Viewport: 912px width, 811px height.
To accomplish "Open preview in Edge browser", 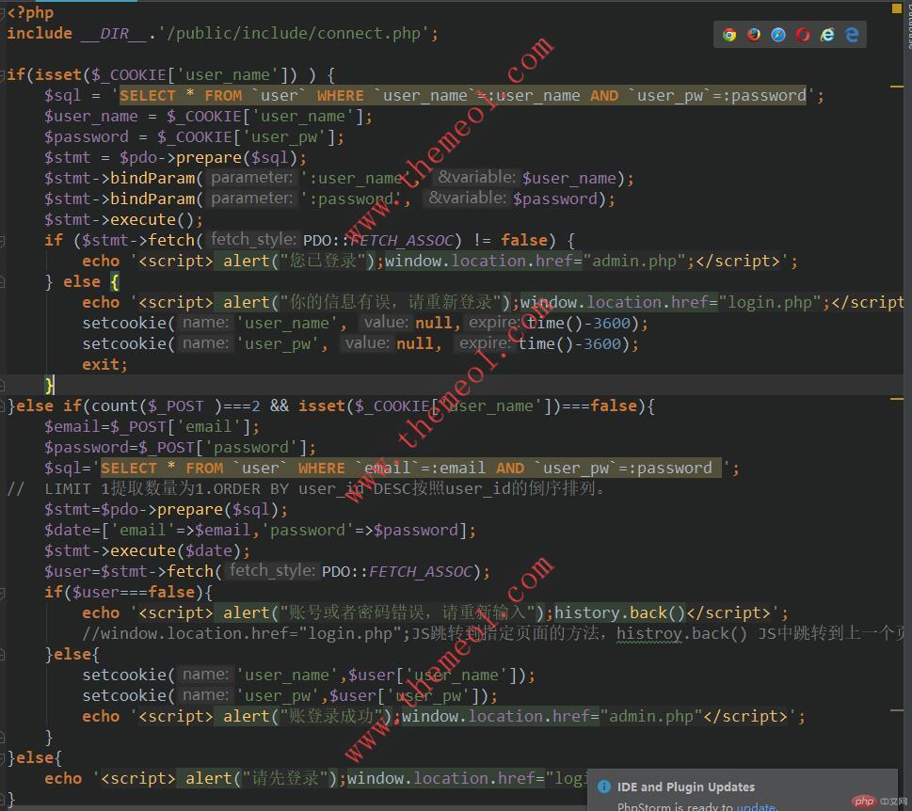I will pyautogui.click(x=852, y=35).
